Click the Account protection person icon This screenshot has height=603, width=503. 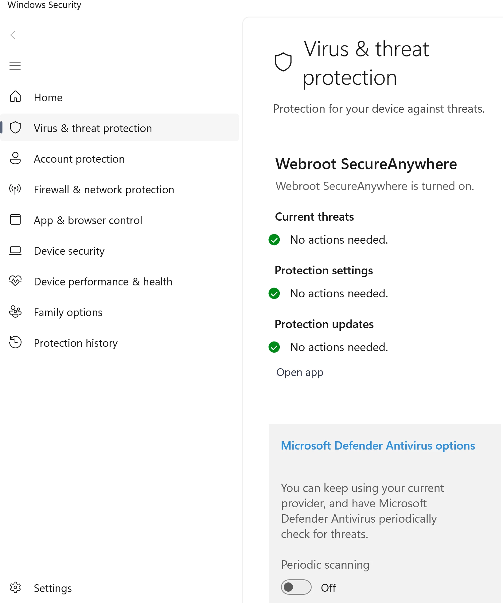point(15,158)
